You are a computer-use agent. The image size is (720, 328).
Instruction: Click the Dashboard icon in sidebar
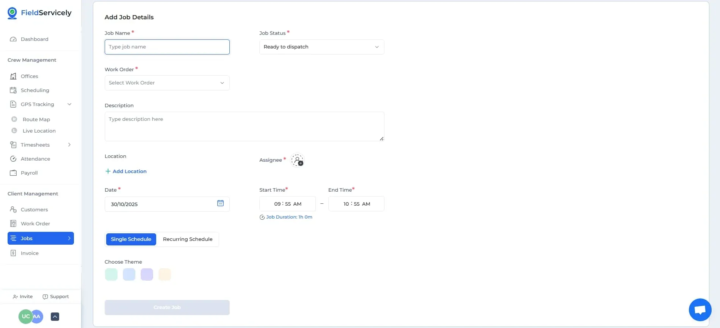pyautogui.click(x=13, y=39)
